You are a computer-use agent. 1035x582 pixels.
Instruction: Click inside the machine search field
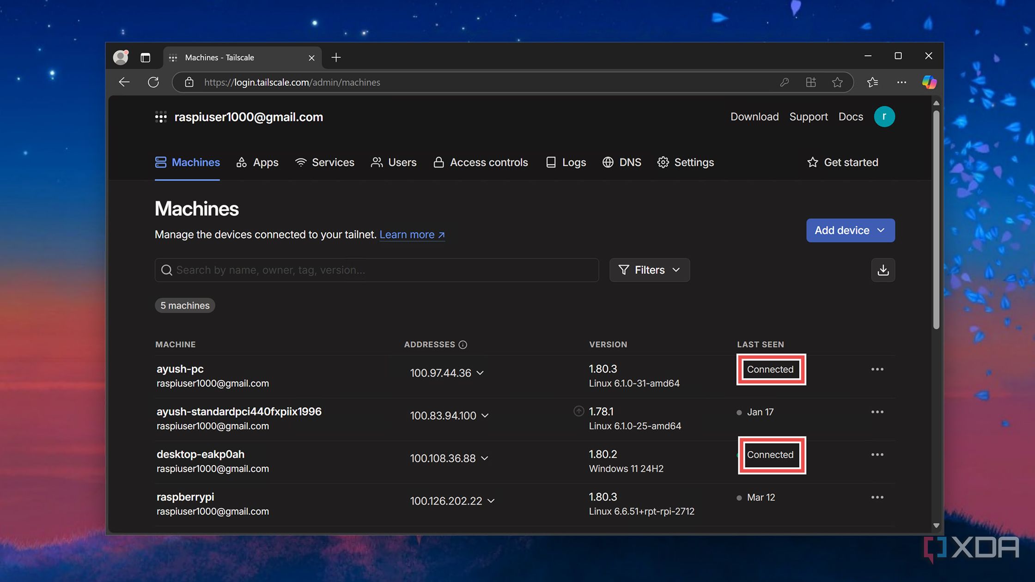tap(376, 270)
